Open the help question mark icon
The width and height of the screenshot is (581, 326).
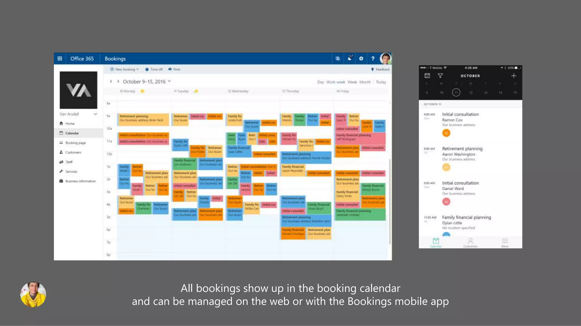click(x=373, y=59)
